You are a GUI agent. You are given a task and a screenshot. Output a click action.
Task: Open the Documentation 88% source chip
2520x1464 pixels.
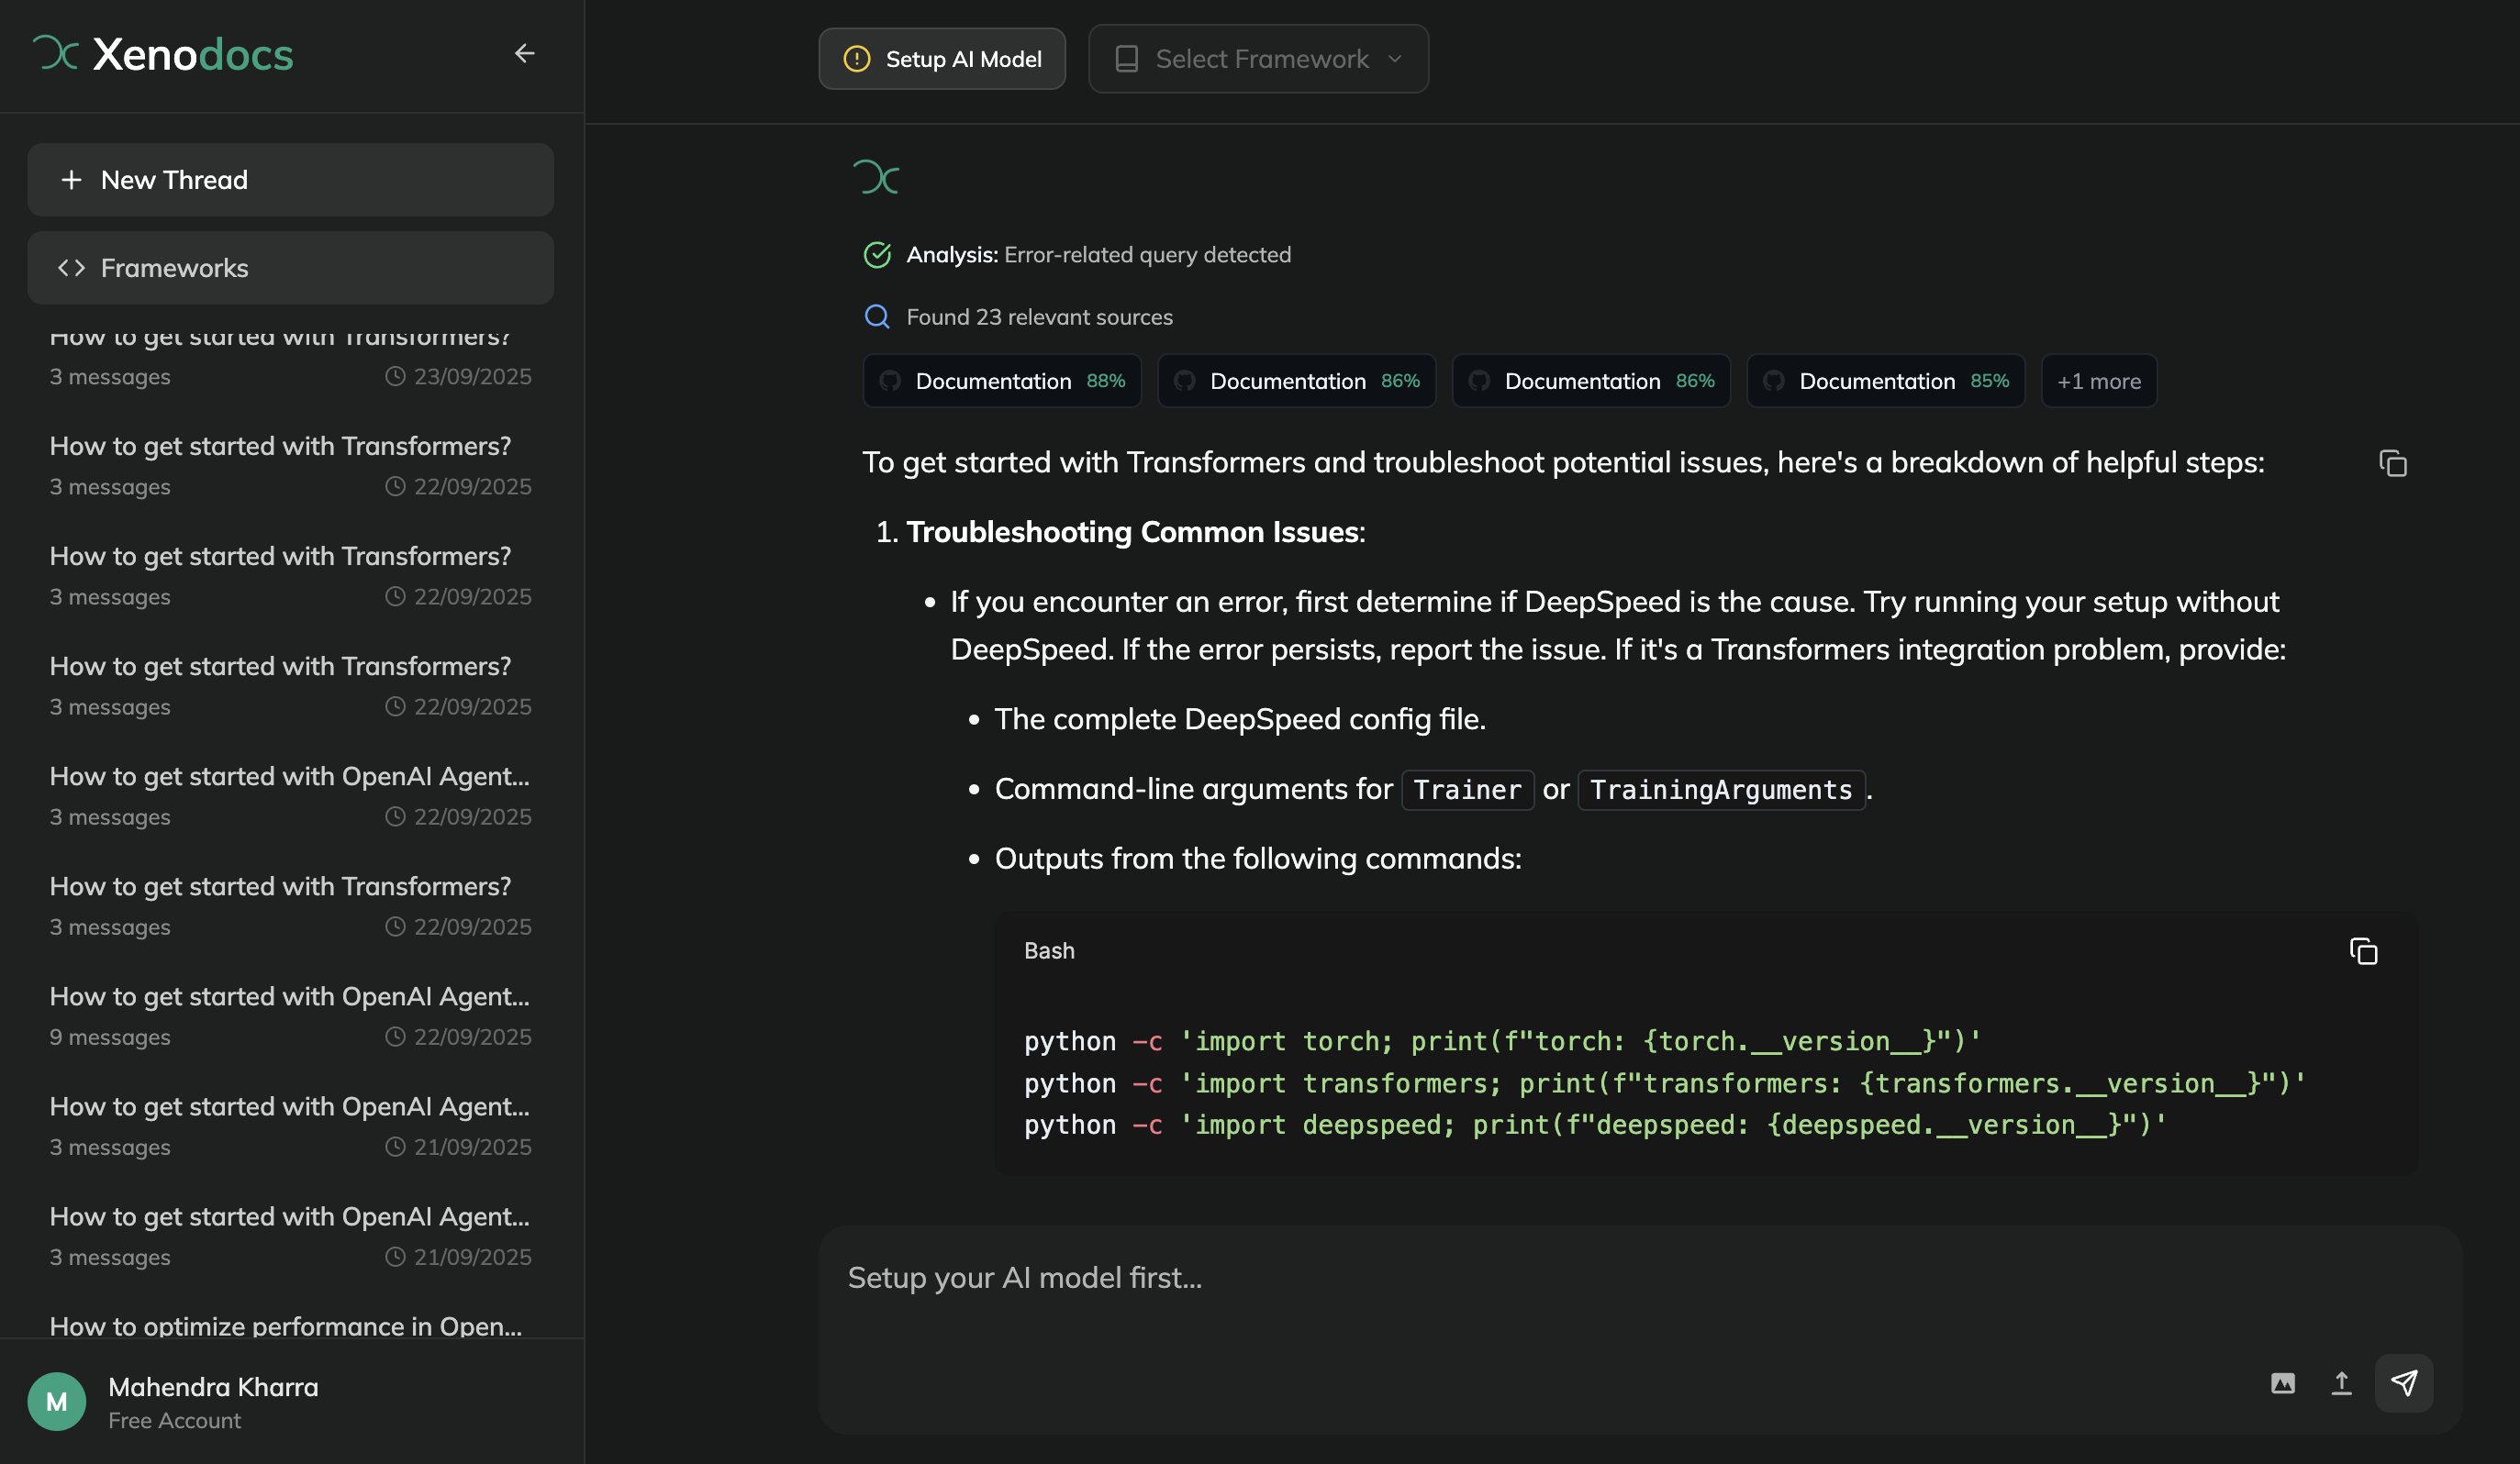tap(1002, 381)
